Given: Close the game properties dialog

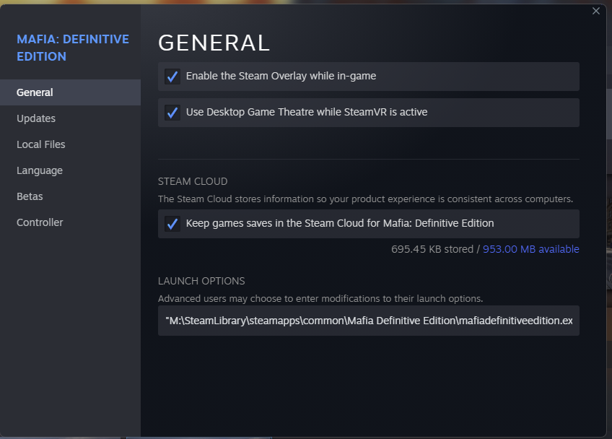Looking at the screenshot, I should 595,11.
